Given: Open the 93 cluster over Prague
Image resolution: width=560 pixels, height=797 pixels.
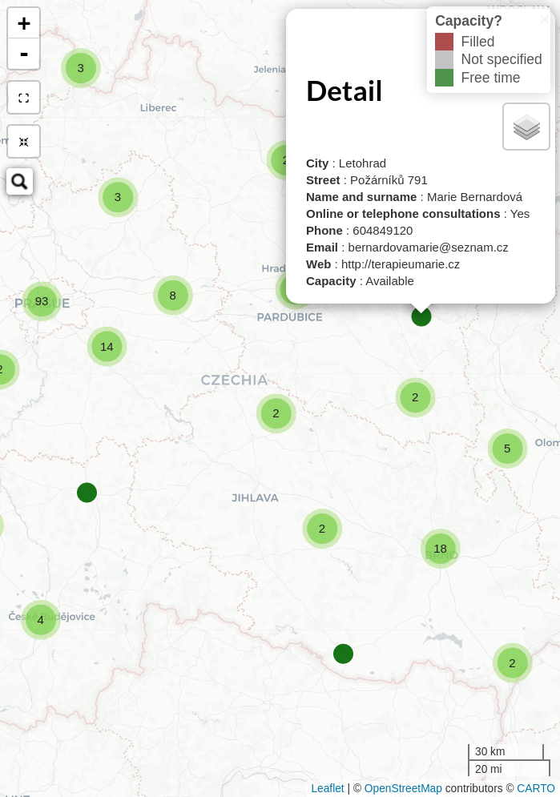Looking at the screenshot, I should 42,301.
